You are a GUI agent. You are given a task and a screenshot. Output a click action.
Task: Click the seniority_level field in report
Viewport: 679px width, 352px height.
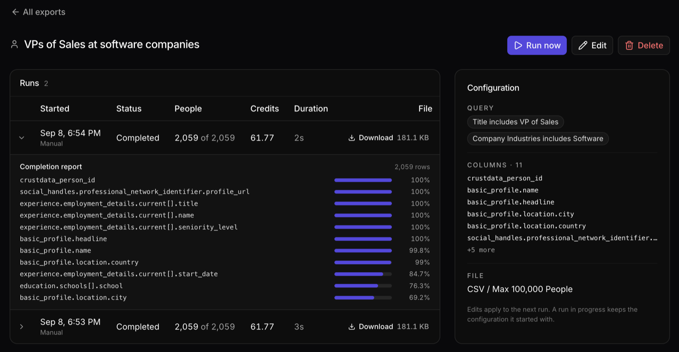pyautogui.click(x=129, y=227)
